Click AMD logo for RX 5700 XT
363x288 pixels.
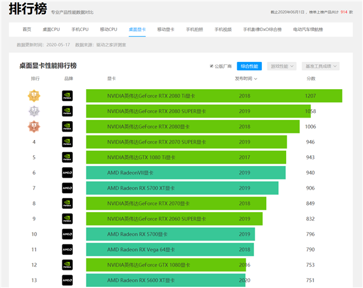(x=67, y=188)
